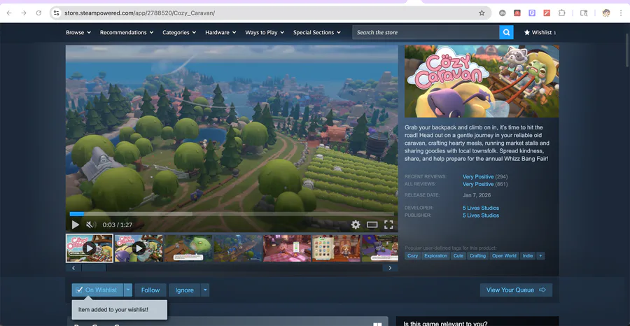Viewport: 630px width, 326px height.
Task: Open the browser profile avatar
Action: point(606,13)
